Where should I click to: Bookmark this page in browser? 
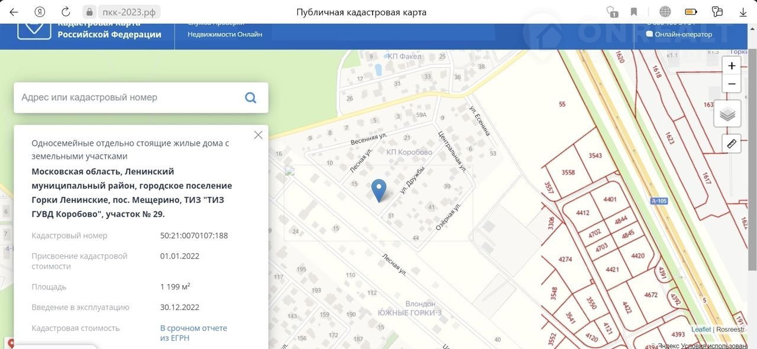pyautogui.click(x=634, y=12)
